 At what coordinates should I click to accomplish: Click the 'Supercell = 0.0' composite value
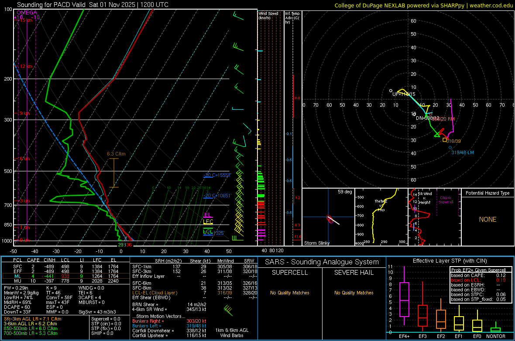(106, 319)
